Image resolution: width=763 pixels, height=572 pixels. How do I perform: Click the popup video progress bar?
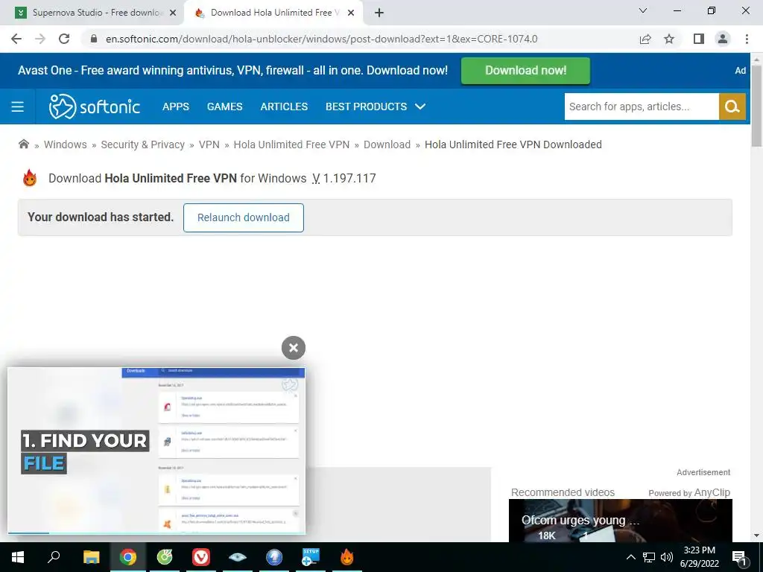pos(156,533)
